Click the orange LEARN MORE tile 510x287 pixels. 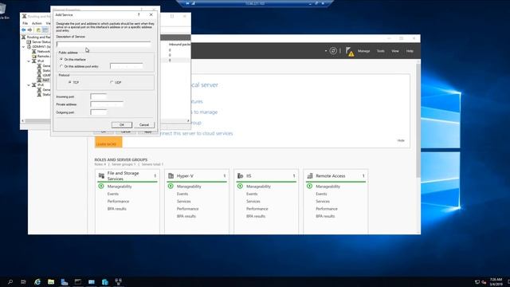108,143
